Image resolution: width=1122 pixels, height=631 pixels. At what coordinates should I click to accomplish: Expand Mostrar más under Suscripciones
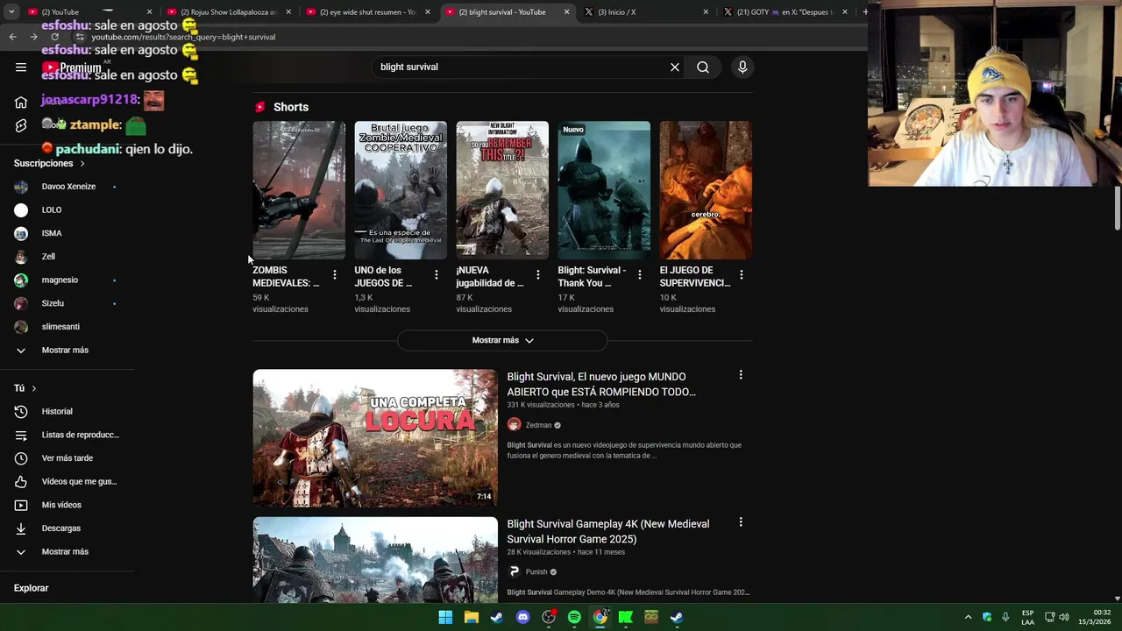(x=67, y=350)
